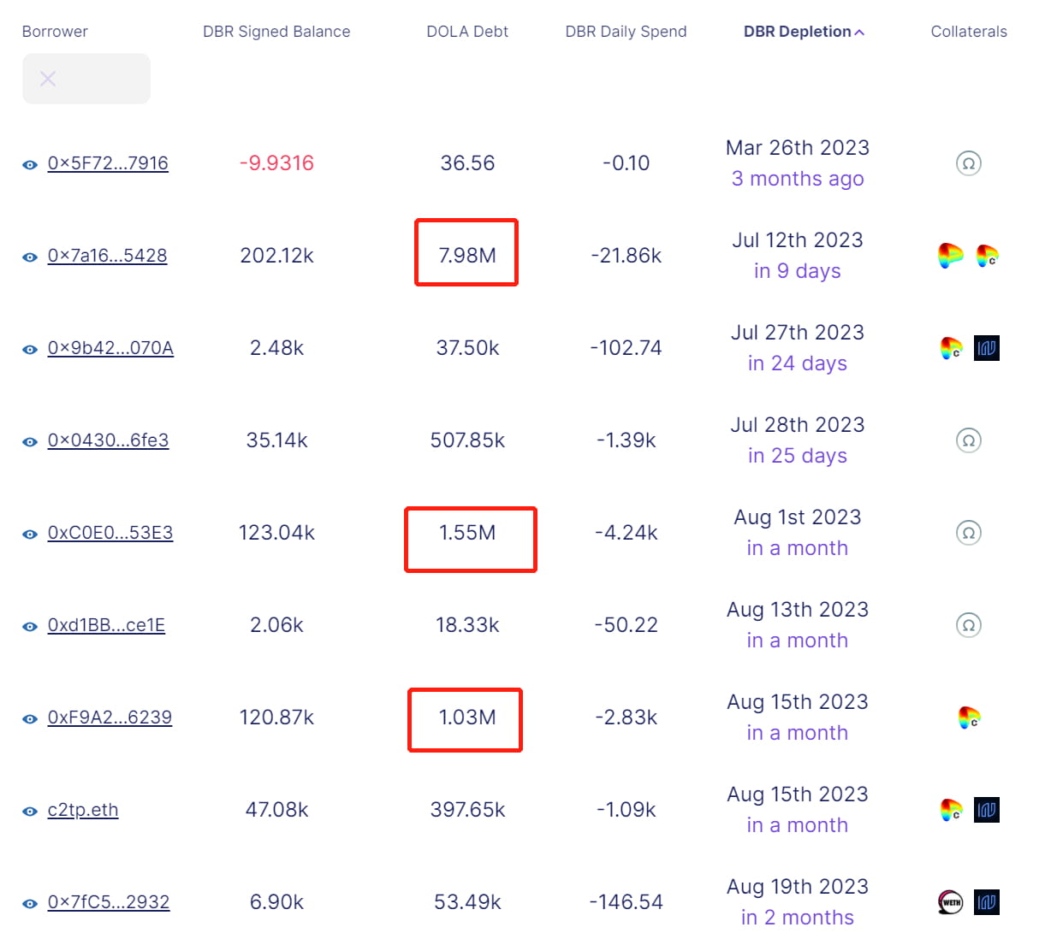
Task: Click the 7.98M DOLA Debt value
Action: click(x=467, y=256)
